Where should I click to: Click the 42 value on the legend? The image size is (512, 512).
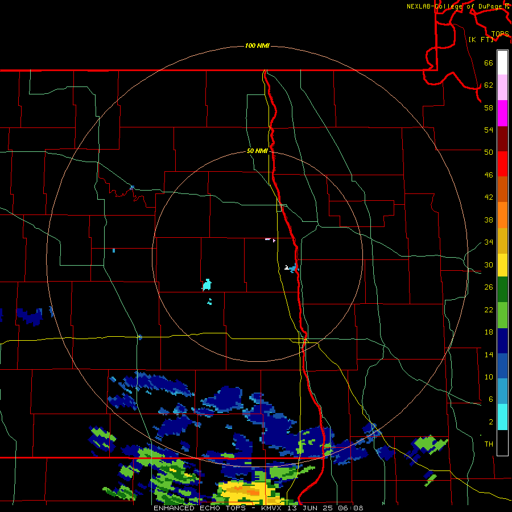coord(489,197)
